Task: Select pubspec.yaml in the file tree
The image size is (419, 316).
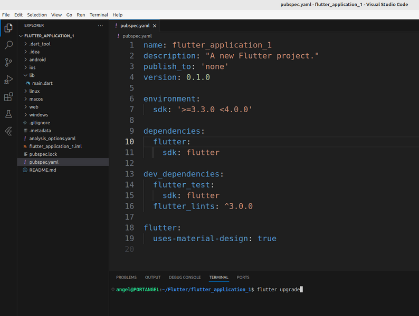Action: click(x=63, y=162)
